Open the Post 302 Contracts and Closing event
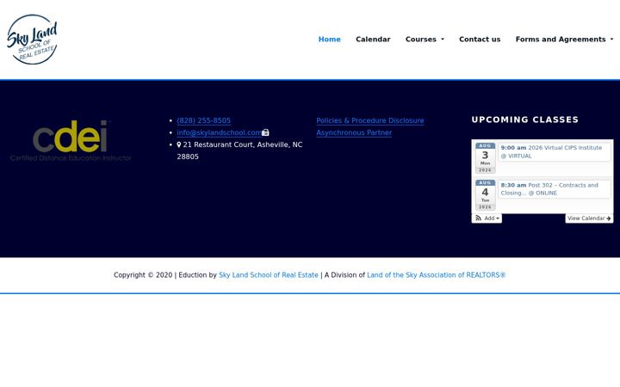The image size is (620, 387). point(555,189)
